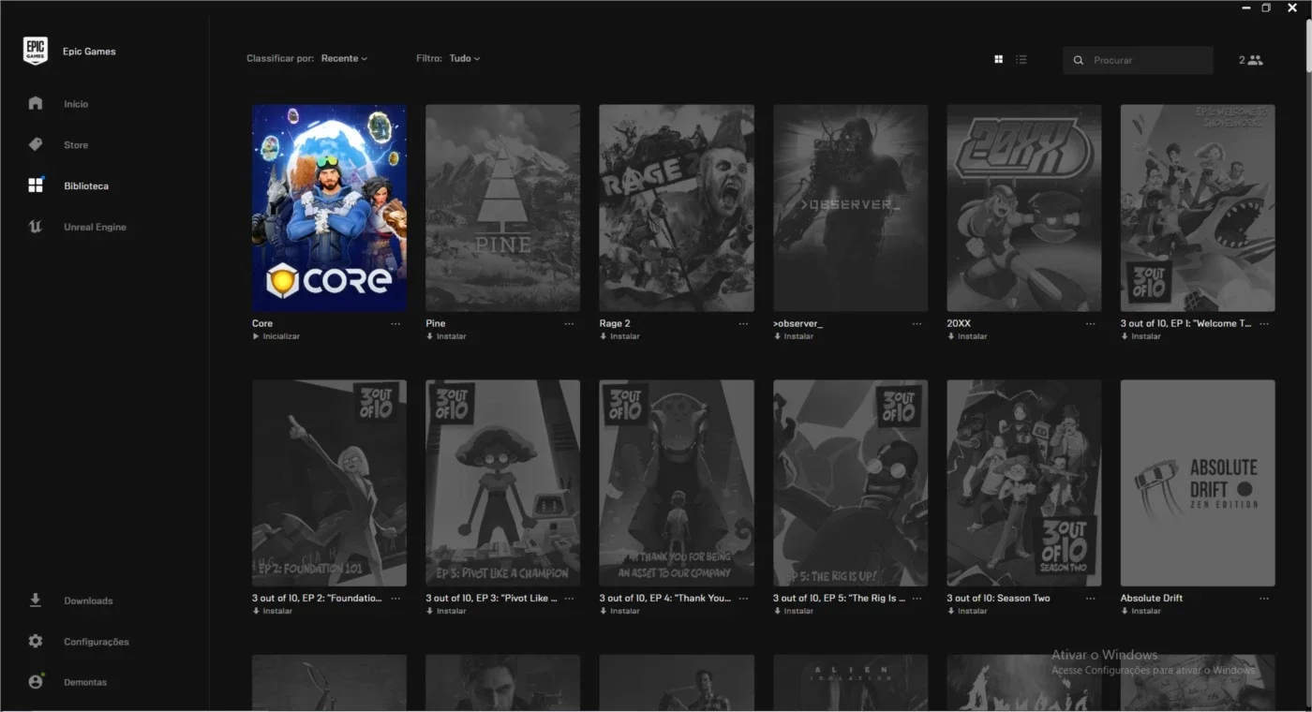Select the >observer_ game cover thumbnail
Viewport: 1312px width, 712px height.
pos(850,208)
